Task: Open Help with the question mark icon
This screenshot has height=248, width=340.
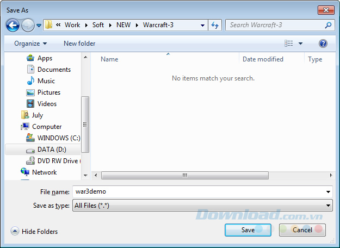Action: tap(323, 44)
